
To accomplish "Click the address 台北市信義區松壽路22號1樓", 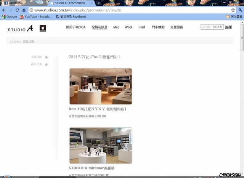I will pyautogui.click(x=87, y=116).
